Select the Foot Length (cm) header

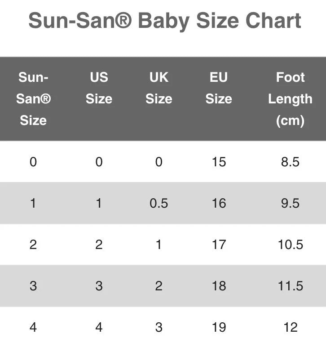coord(290,99)
